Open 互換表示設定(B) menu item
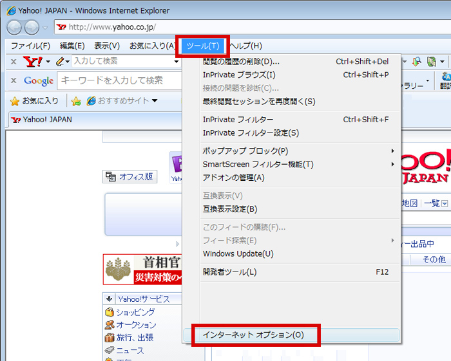This screenshot has width=451, height=361. (292, 209)
